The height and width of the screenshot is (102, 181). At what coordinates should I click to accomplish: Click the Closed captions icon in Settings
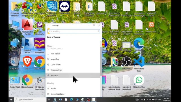tap(48, 94)
